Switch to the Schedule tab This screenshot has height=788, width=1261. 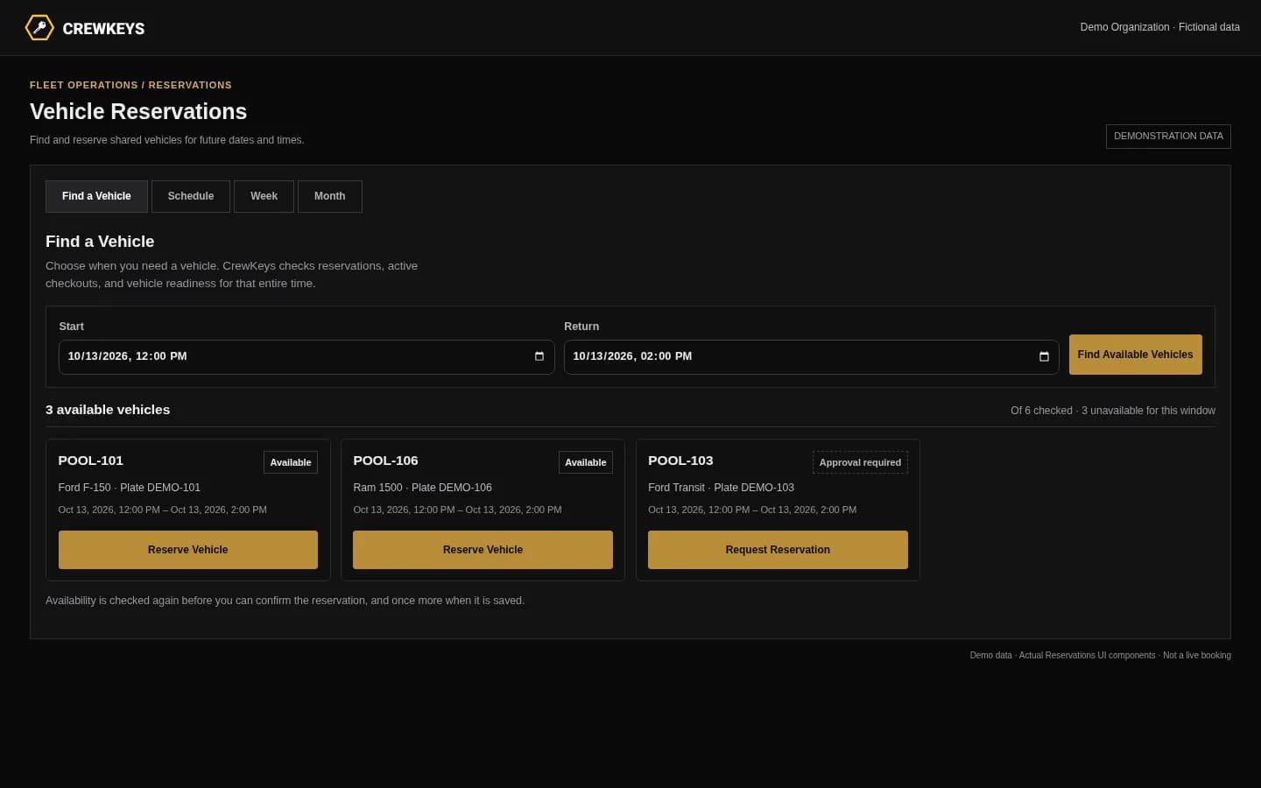[191, 196]
